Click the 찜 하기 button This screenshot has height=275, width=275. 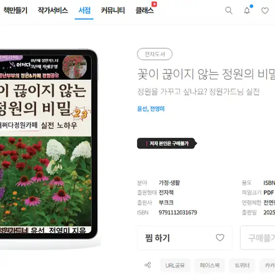pyautogui.click(x=185, y=238)
